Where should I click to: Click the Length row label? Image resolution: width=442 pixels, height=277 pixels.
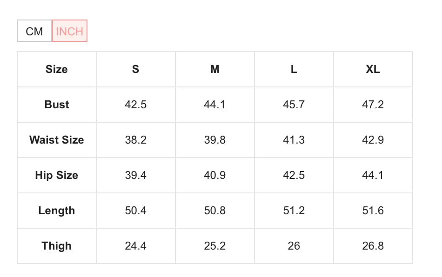click(57, 211)
